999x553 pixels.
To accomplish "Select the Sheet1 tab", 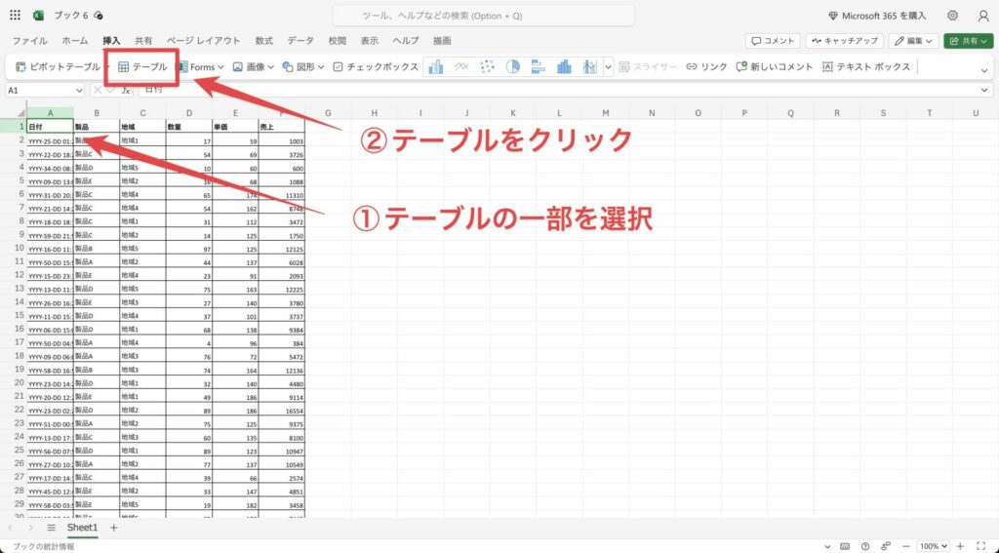I will [x=83, y=528].
